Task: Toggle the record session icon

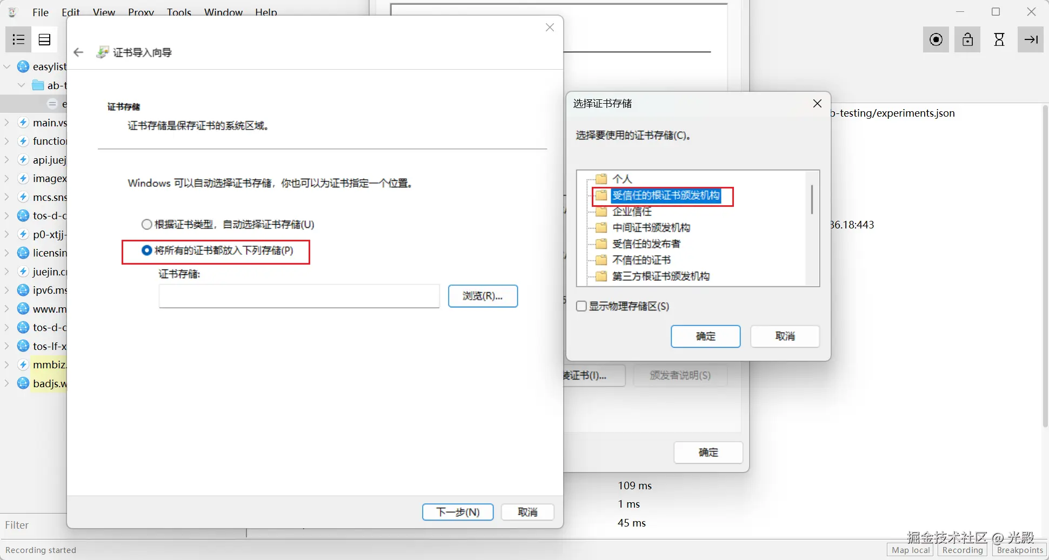Action: [x=936, y=39]
